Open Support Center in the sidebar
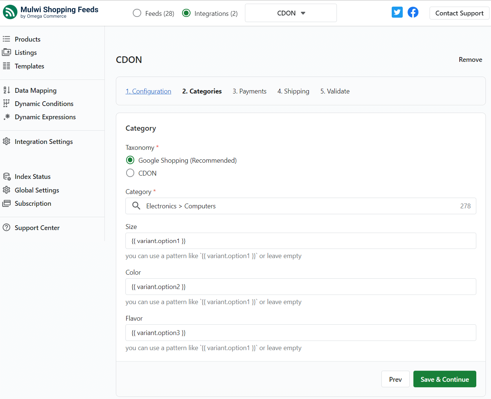Viewport: 491px width, 399px height. 37,228
